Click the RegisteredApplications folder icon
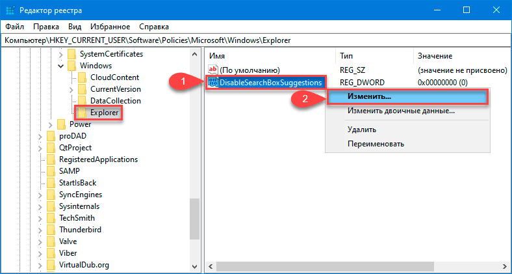 [51, 159]
